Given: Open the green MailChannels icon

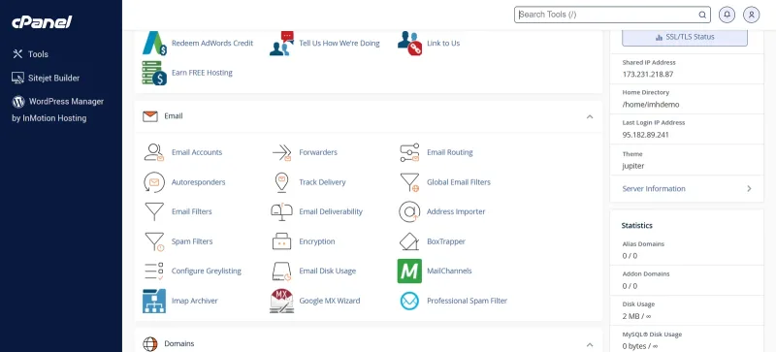Looking at the screenshot, I should tap(409, 271).
